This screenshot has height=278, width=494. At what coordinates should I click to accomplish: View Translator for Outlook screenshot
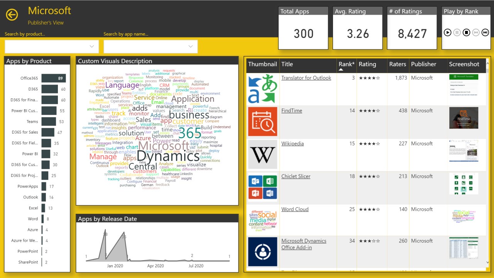[x=464, y=85]
